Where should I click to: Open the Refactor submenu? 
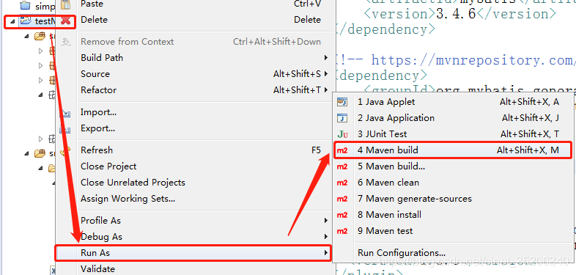(204, 90)
